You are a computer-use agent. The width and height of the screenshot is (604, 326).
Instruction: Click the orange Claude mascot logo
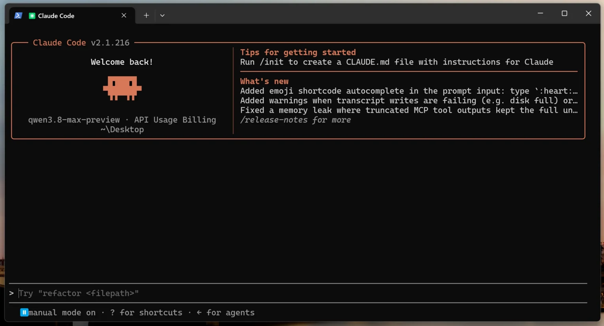coord(122,88)
